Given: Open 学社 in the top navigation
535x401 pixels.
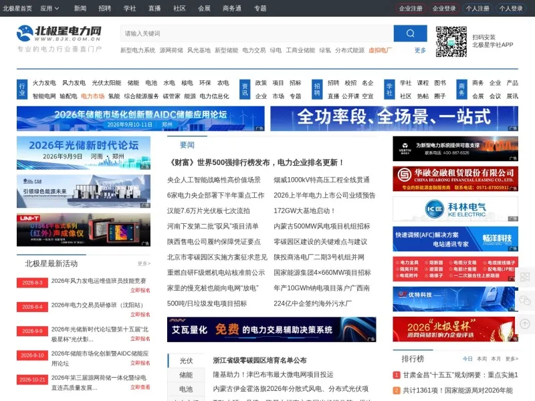Looking at the screenshot, I should [130, 8].
